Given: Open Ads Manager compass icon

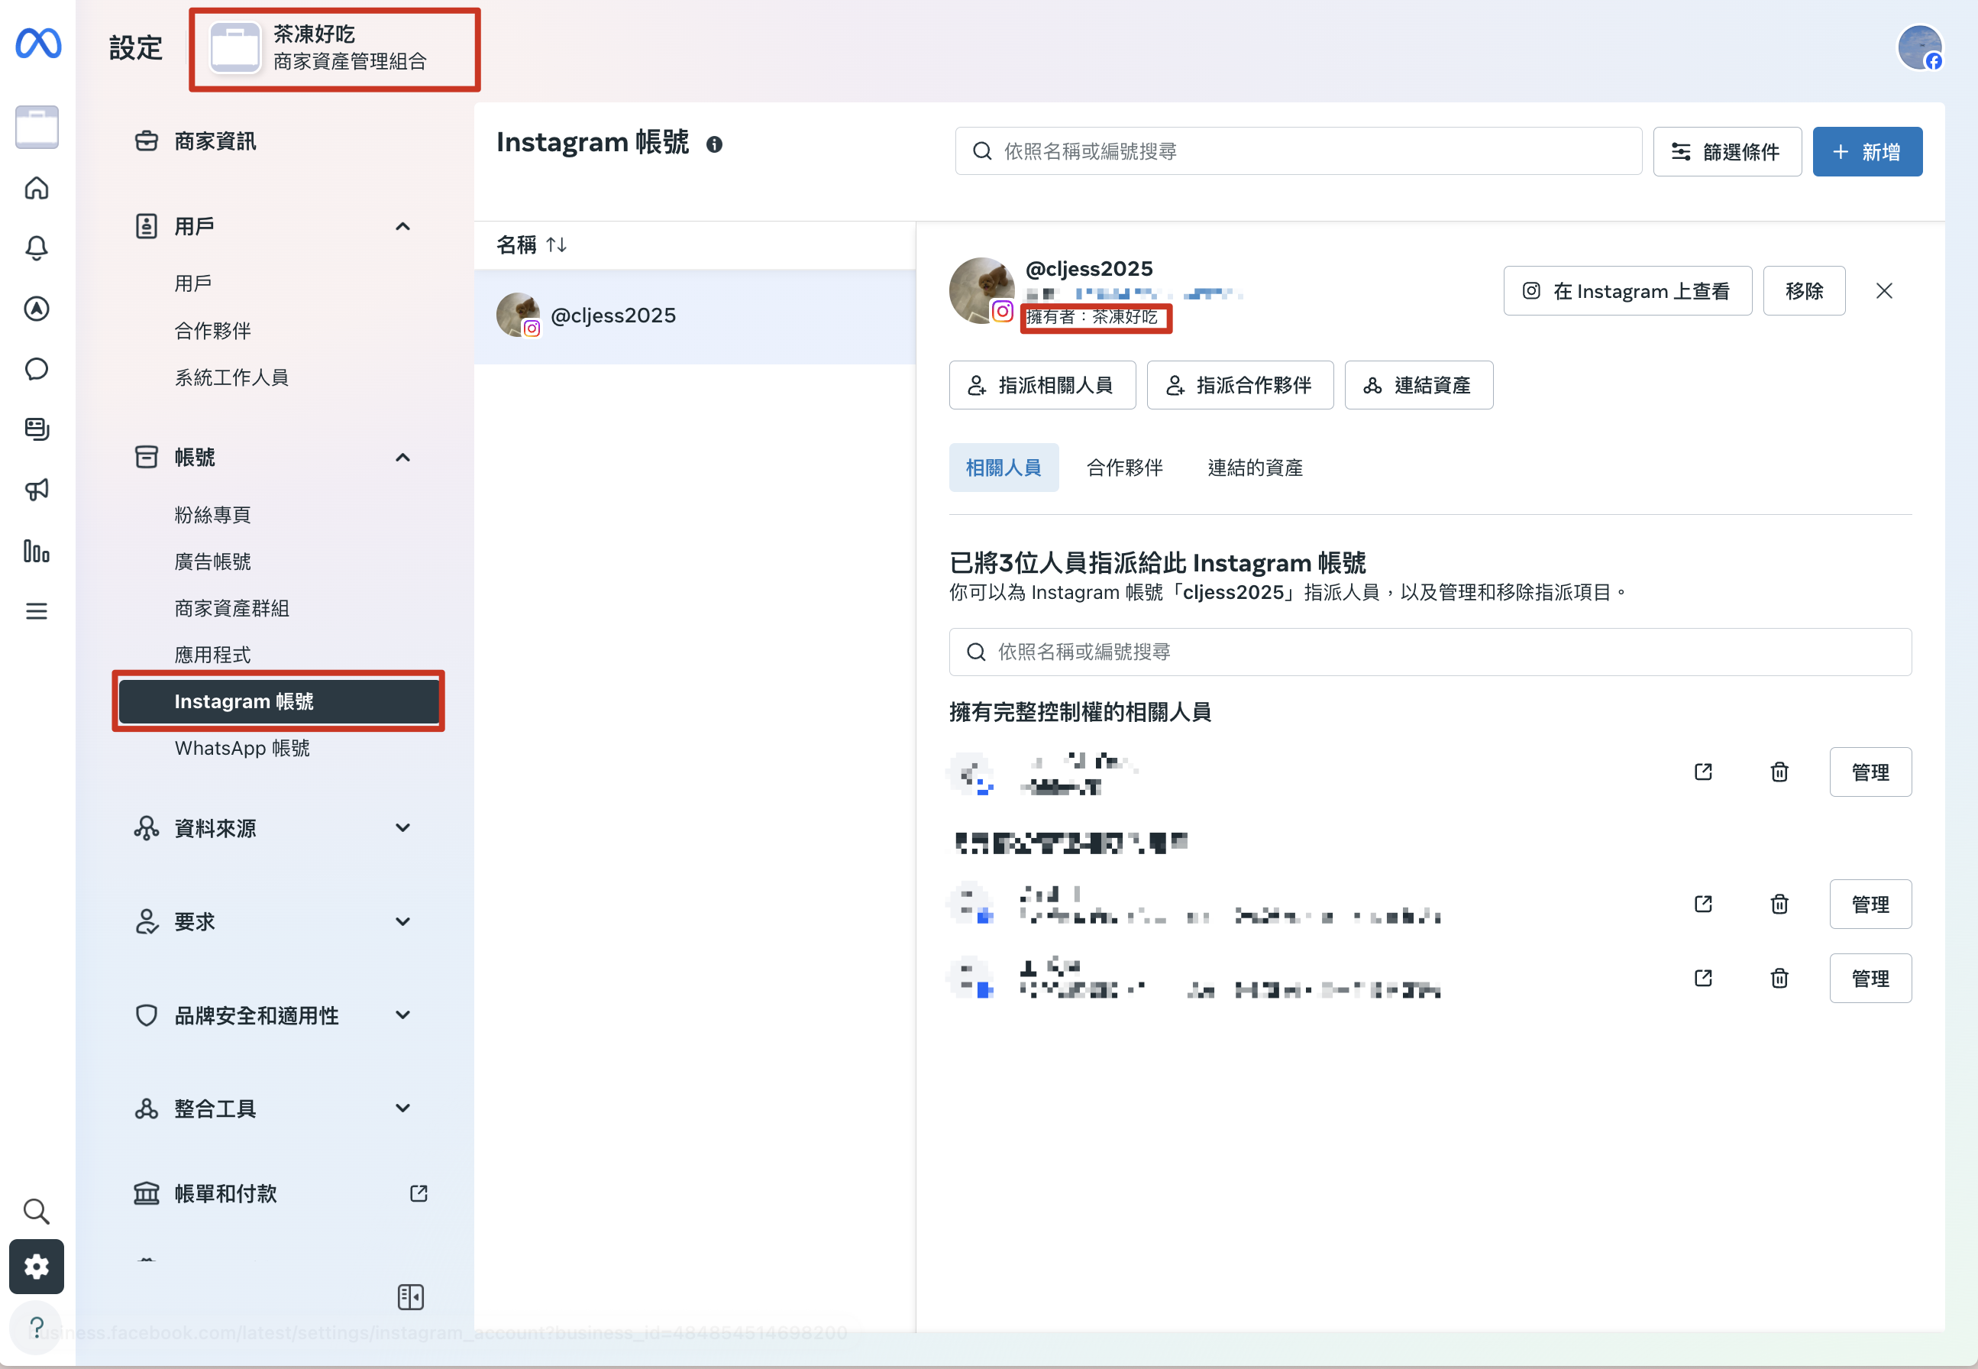Looking at the screenshot, I should pyautogui.click(x=36, y=309).
